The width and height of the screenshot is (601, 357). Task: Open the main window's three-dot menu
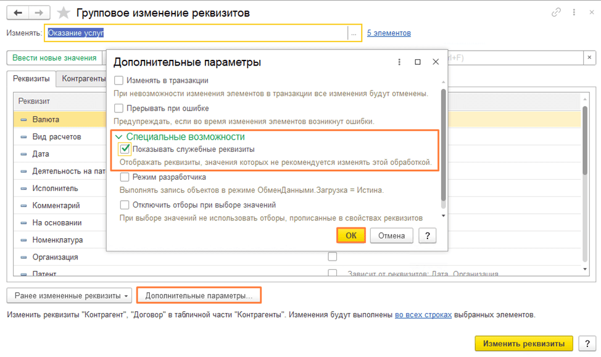(574, 12)
